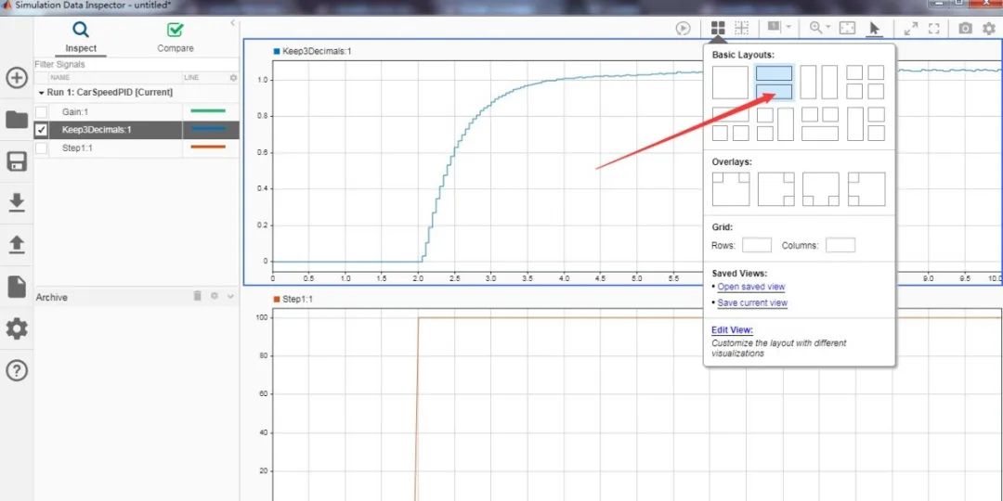Open Preferences gear in left sidebar
Image resolution: width=1003 pixels, height=501 pixels.
tap(17, 329)
